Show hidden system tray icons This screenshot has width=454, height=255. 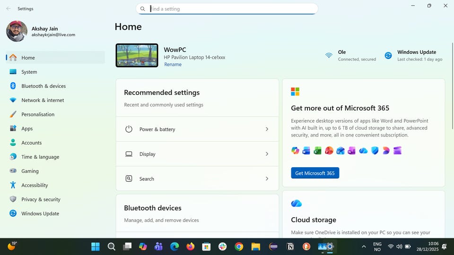[x=364, y=246]
